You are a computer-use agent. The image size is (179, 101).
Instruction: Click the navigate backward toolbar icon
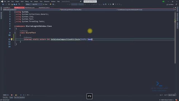(3, 4)
